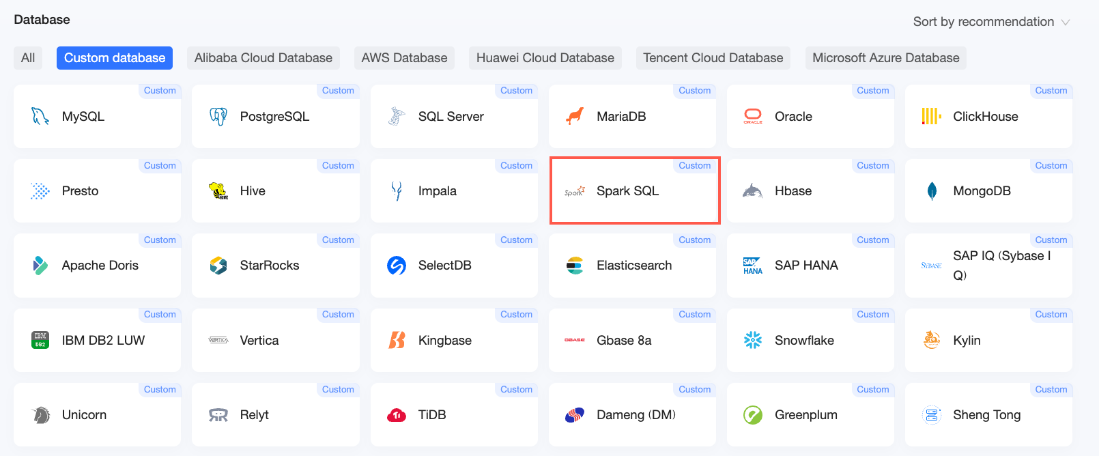This screenshot has height=456, width=1099.
Task: Click the Dameng (DM) logo icon
Action: [575, 415]
